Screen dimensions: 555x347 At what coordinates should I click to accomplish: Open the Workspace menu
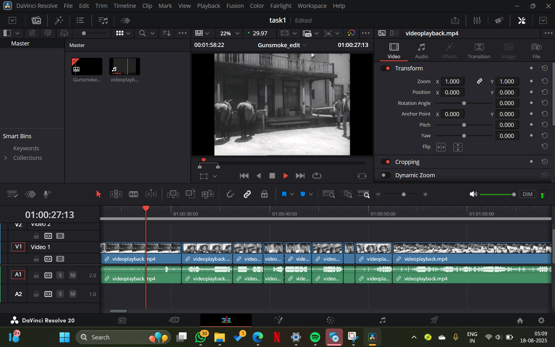coord(312,6)
